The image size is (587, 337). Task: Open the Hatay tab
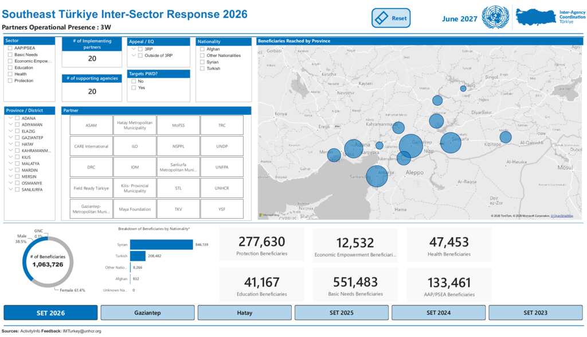point(244,313)
